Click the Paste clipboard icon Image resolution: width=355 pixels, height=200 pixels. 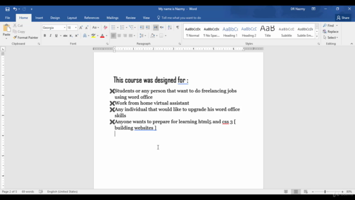coord(6,28)
